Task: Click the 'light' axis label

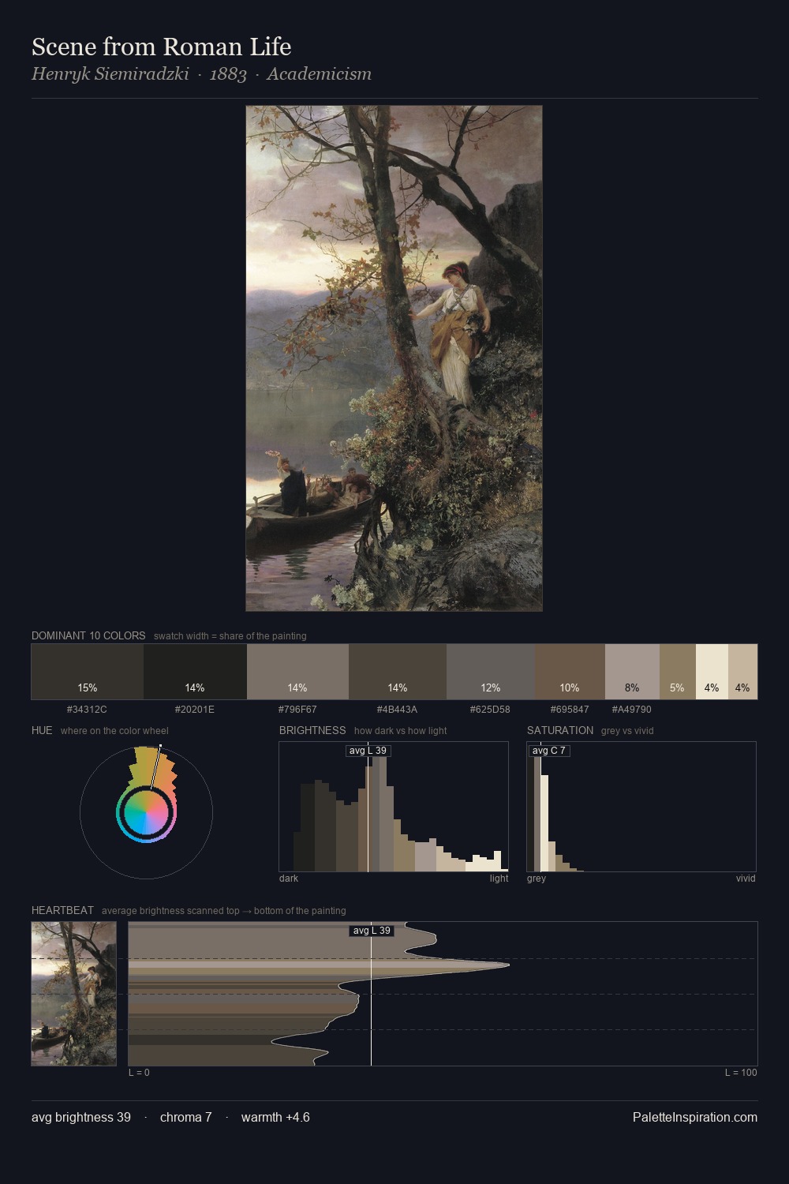Action: tap(499, 879)
